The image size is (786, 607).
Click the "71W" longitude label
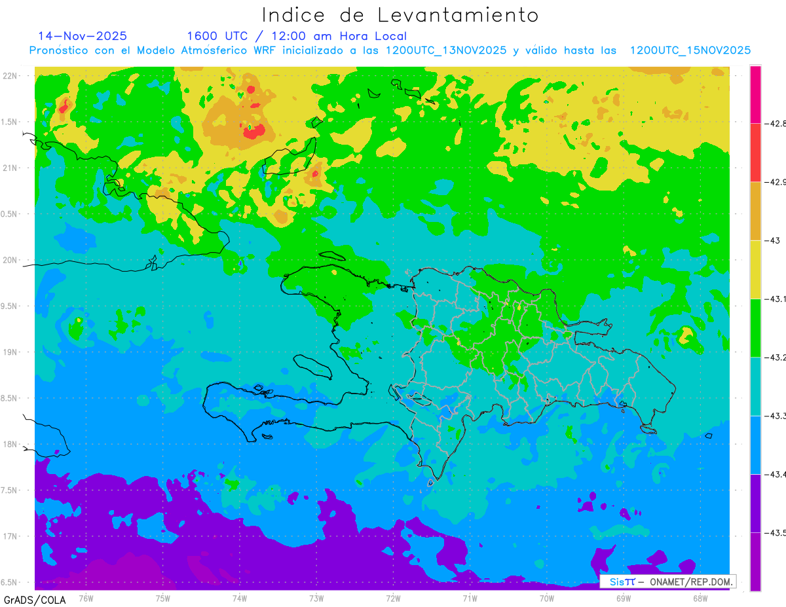tap(470, 598)
